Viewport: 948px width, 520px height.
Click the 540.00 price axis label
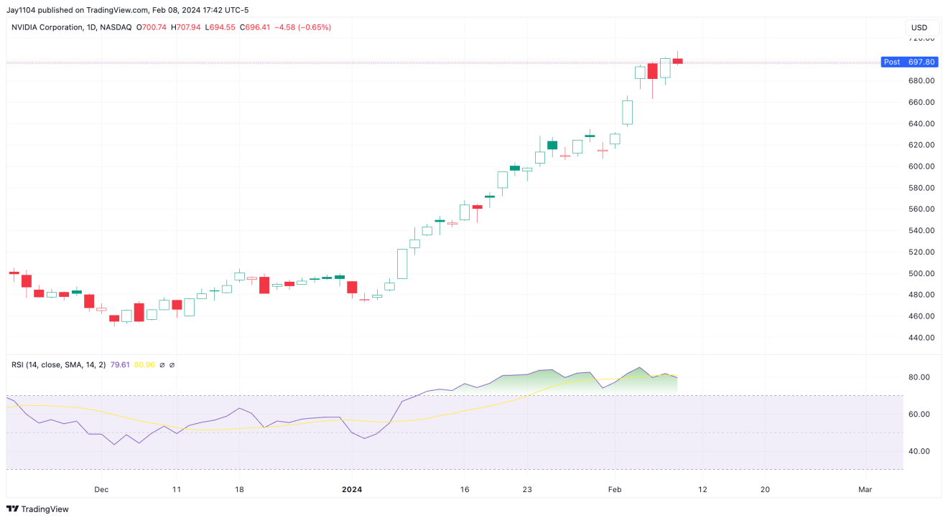coord(921,231)
